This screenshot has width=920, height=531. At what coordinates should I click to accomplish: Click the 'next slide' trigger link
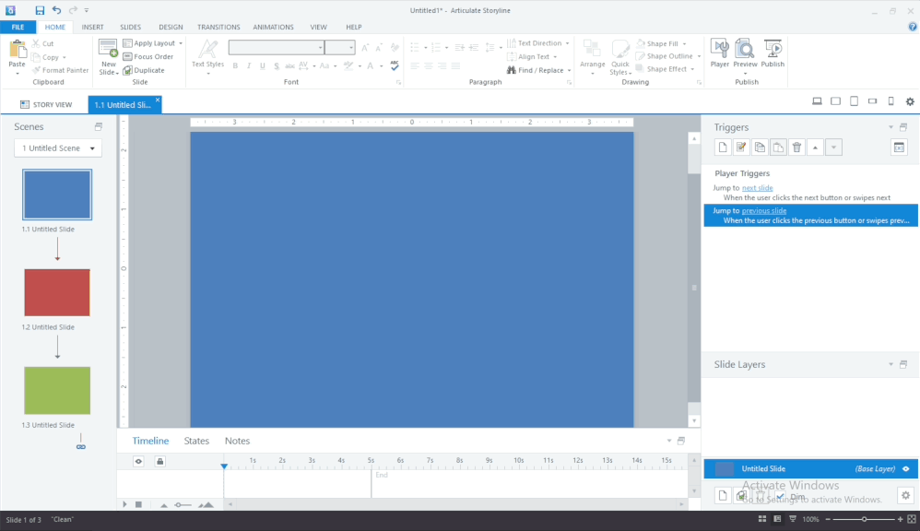tap(757, 188)
